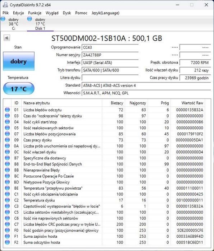The width and height of the screenshot is (214, 251).
Task: Open the Plik menu
Action: click(x=6, y=13)
